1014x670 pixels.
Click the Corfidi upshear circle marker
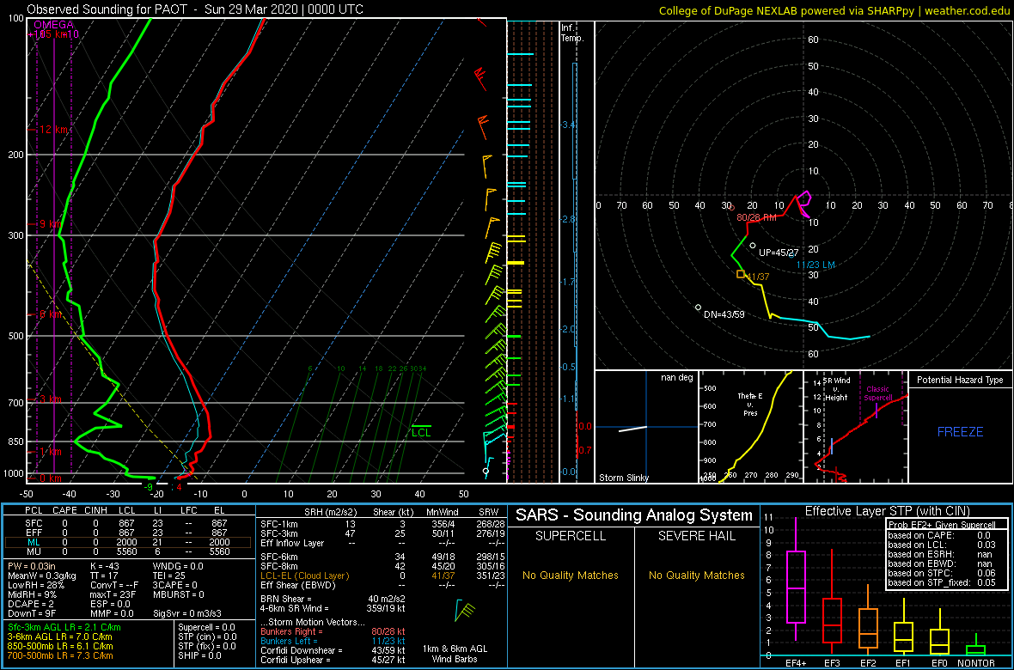tap(753, 245)
